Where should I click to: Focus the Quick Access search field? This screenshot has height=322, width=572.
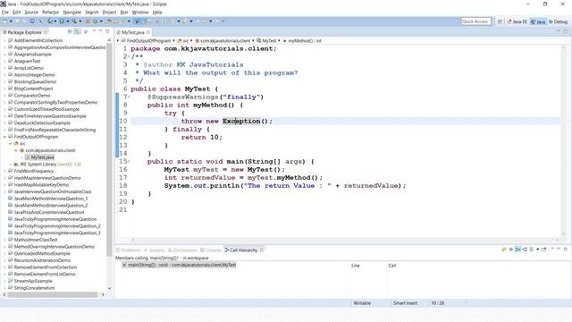click(475, 21)
